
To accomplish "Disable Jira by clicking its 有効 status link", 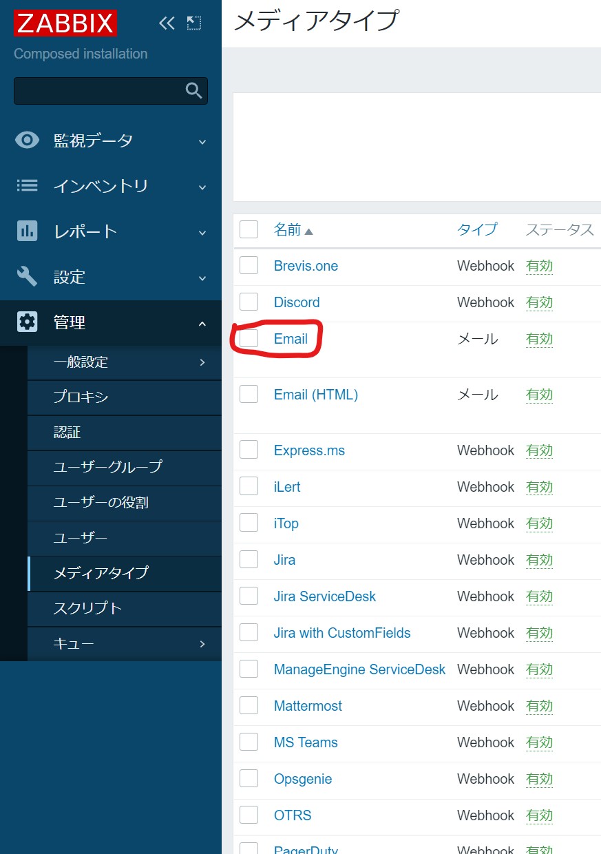I will (539, 559).
